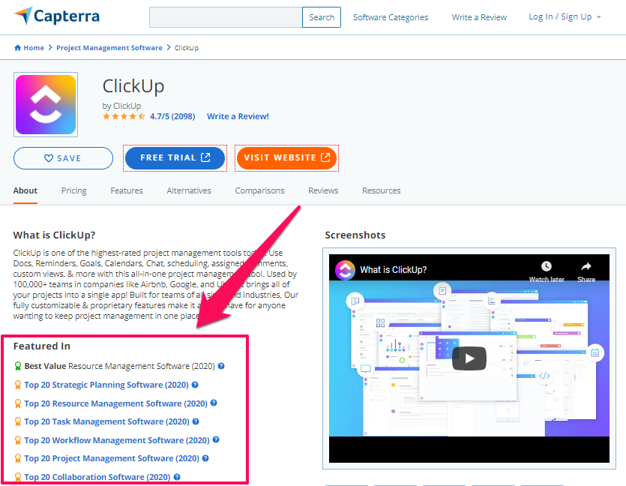Click the video Watch later clock icon
The image size is (626, 486).
pos(547,267)
